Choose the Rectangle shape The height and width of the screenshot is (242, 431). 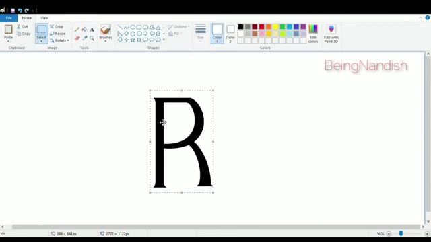point(139,27)
